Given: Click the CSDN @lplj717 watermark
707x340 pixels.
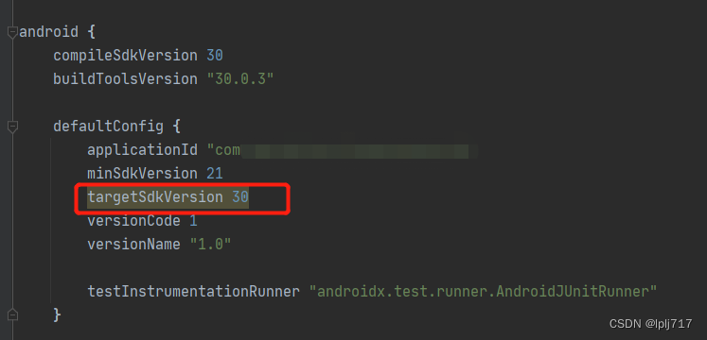Looking at the screenshot, I should coord(650,323).
